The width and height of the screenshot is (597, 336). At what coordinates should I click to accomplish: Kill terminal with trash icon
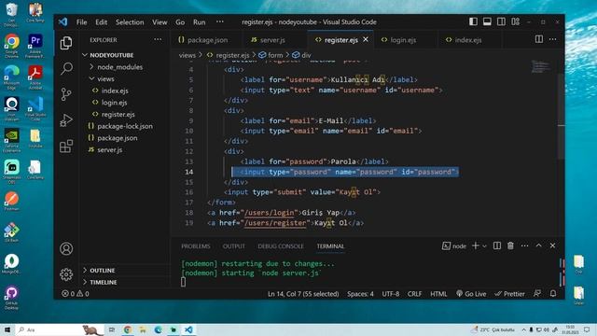pos(510,245)
